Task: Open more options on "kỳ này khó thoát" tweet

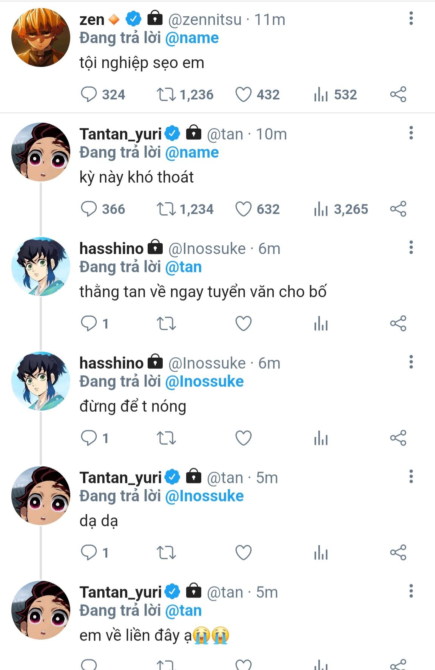Action: pyautogui.click(x=411, y=133)
